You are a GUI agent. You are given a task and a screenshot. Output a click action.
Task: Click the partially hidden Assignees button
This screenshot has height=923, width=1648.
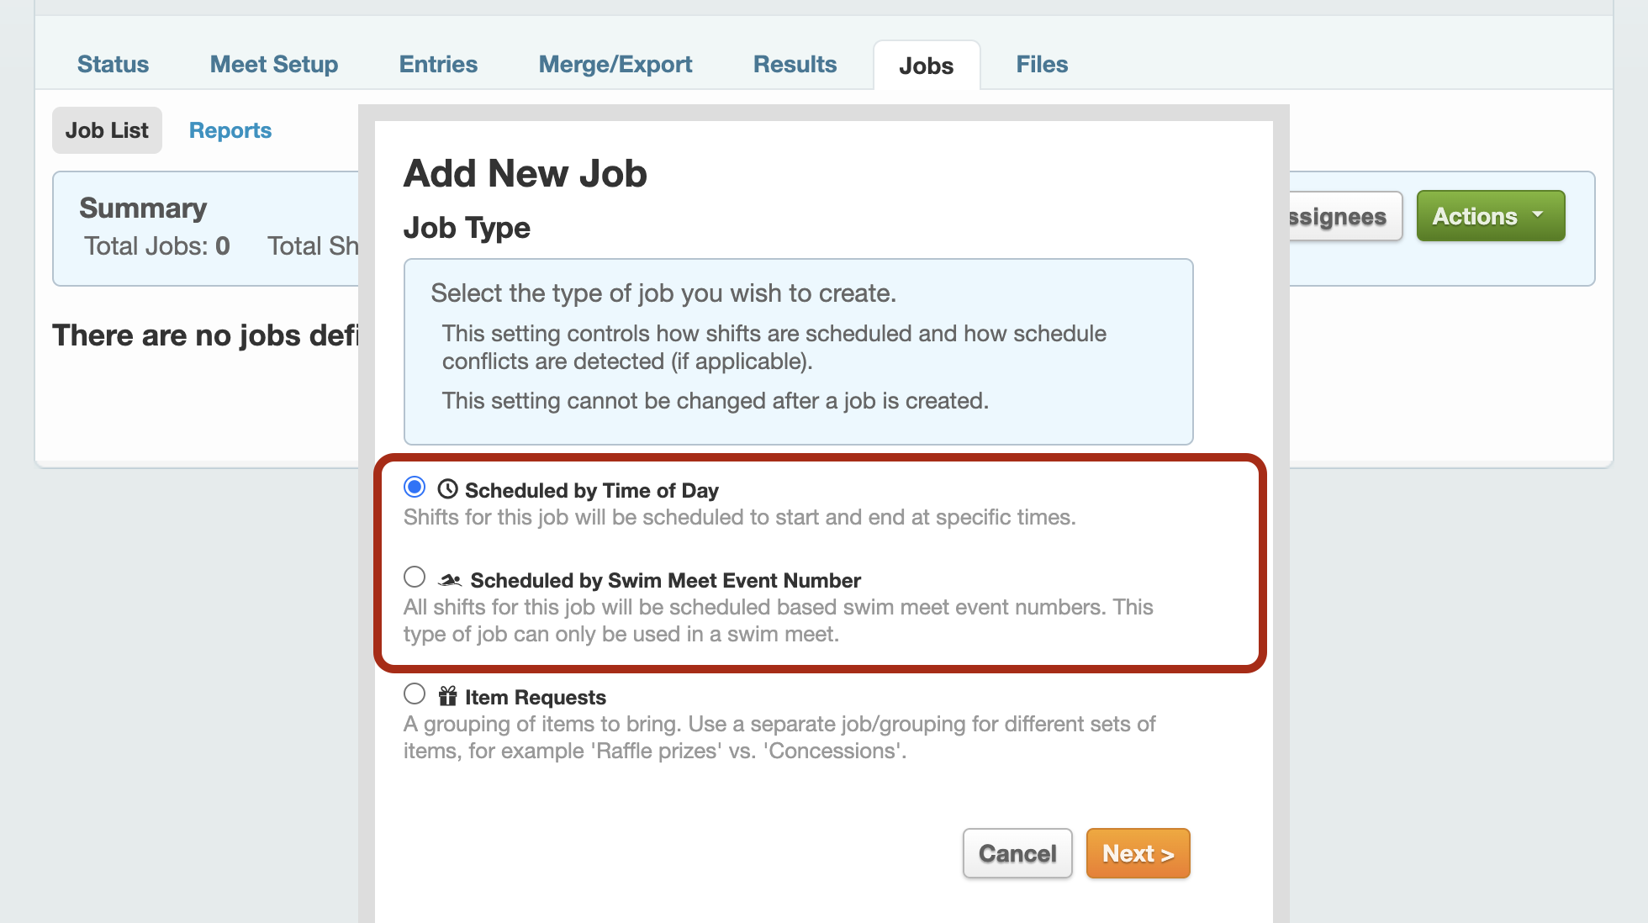(x=1345, y=216)
